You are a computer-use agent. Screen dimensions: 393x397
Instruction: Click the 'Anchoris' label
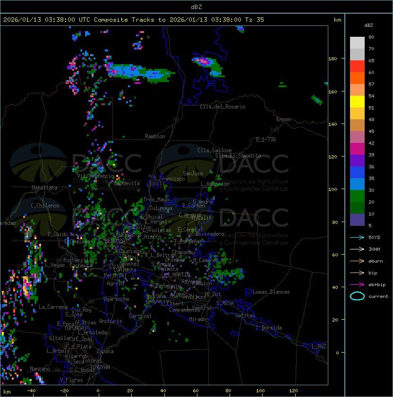pyautogui.click(x=111, y=321)
